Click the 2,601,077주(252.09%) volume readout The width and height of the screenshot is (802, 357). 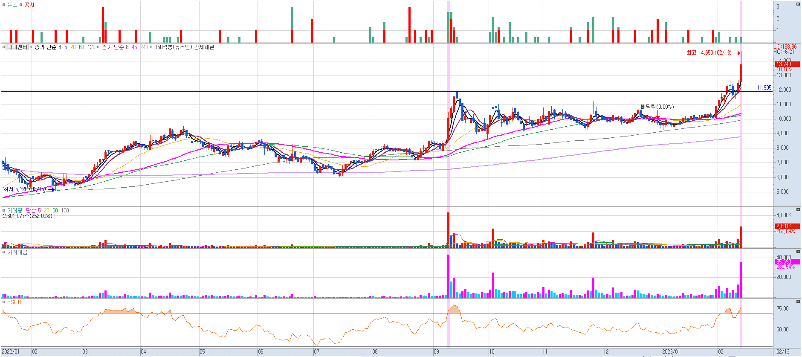(x=28, y=216)
